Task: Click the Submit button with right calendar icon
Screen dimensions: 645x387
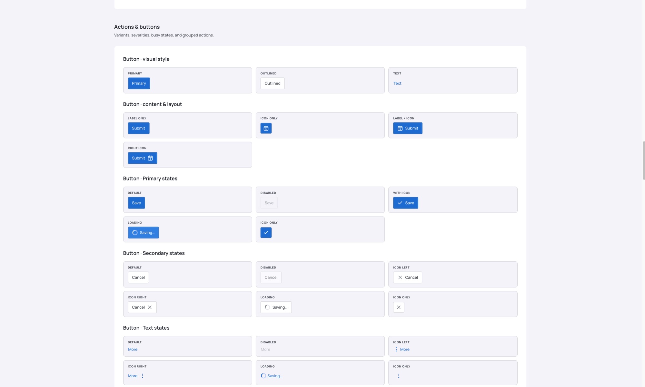Action: tap(143, 158)
